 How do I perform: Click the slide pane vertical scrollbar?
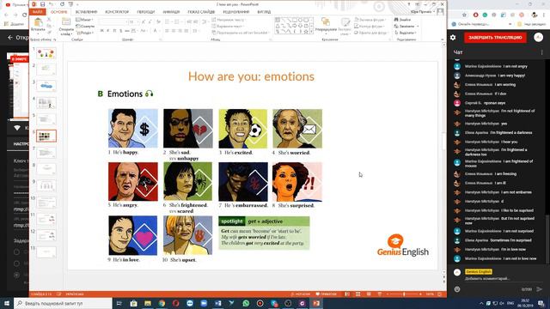pos(444,141)
